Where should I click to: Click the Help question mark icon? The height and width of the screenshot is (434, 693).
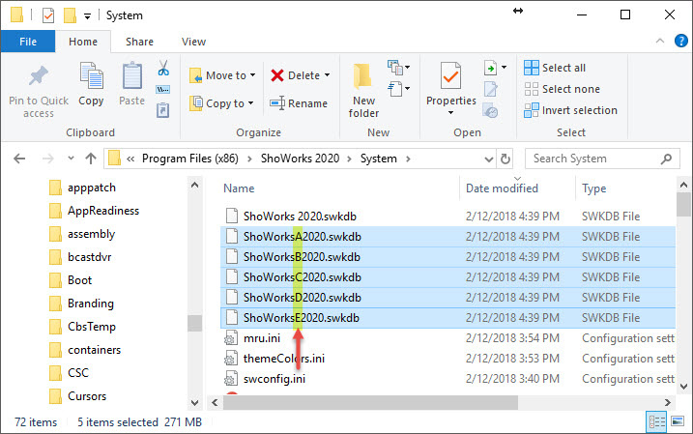tap(680, 42)
